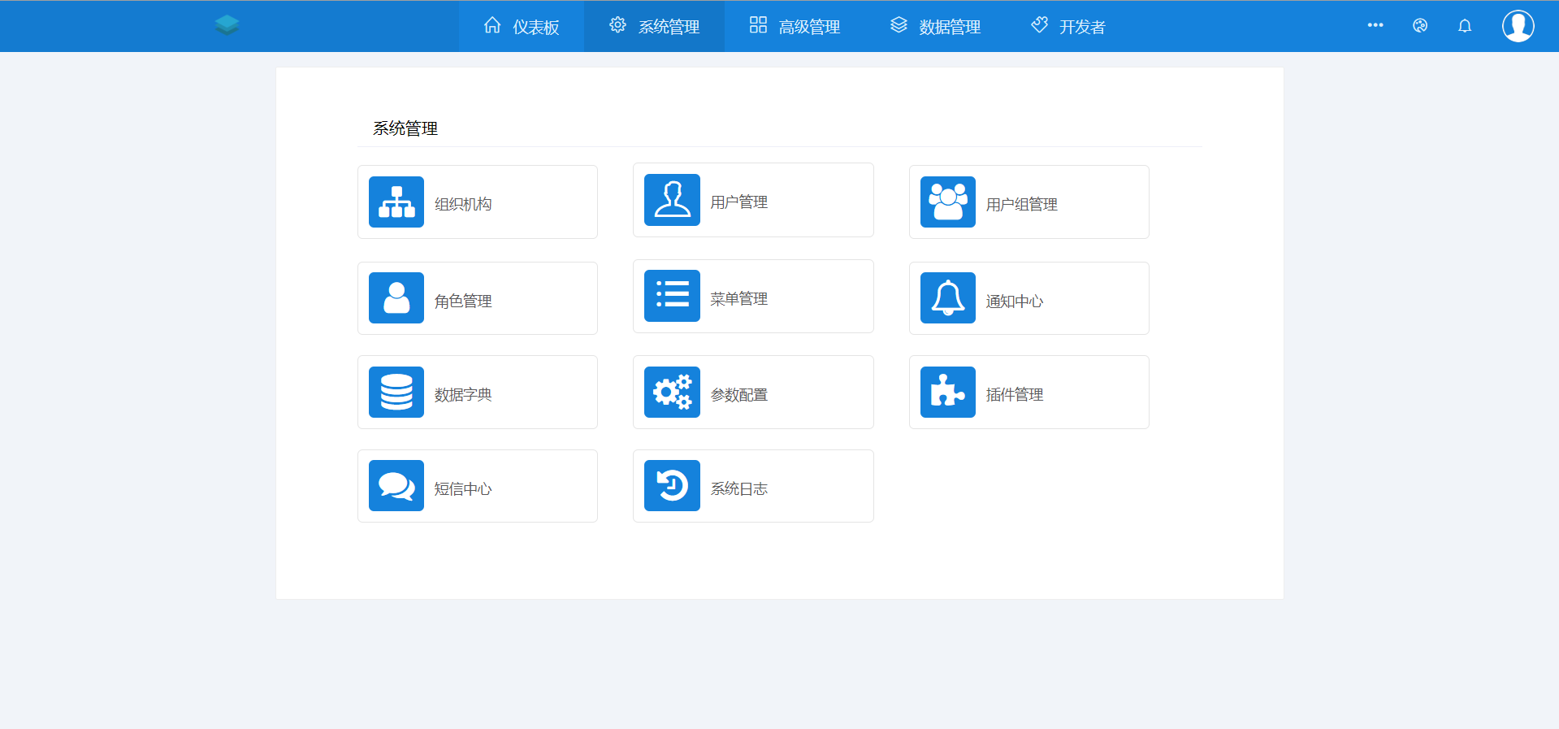Select the user group management icon

tap(947, 202)
